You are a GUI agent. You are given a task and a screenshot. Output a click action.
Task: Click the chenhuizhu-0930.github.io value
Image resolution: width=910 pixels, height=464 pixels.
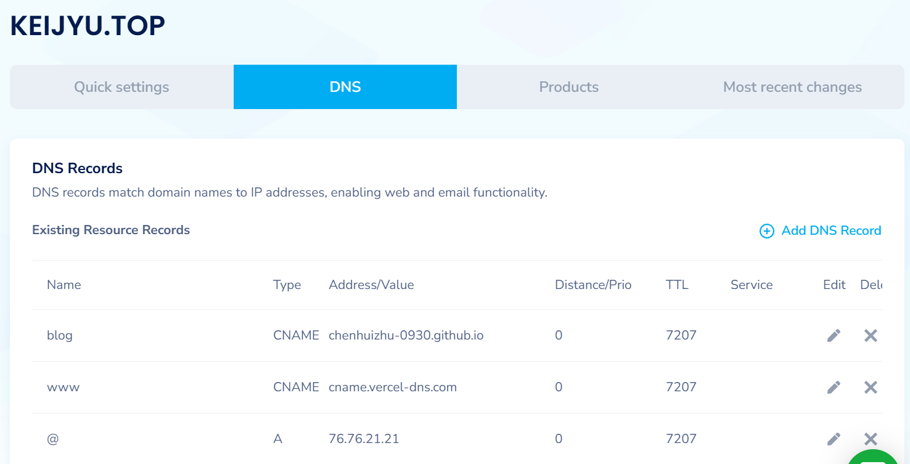pyautogui.click(x=406, y=336)
